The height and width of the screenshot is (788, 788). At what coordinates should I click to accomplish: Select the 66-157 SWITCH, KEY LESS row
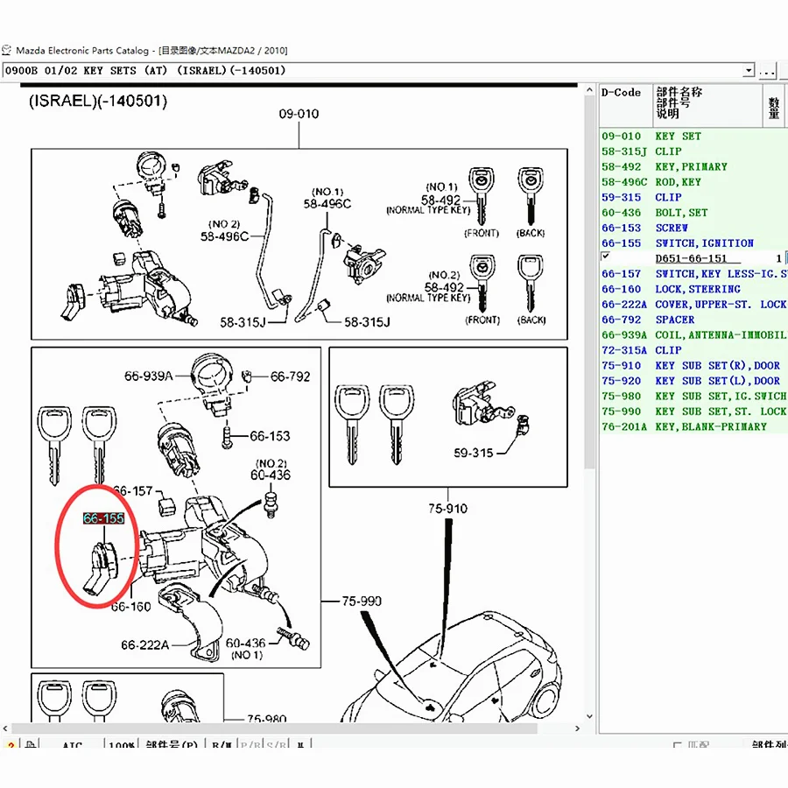(x=693, y=274)
